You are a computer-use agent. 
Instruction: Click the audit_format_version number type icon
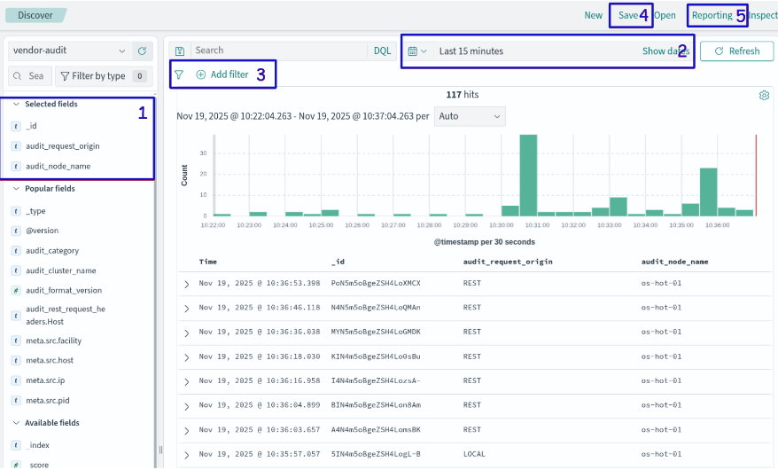click(x=16, y=291)
